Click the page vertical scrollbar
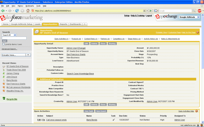The height and width of the screenshot is (127, 204). (202, 69)
